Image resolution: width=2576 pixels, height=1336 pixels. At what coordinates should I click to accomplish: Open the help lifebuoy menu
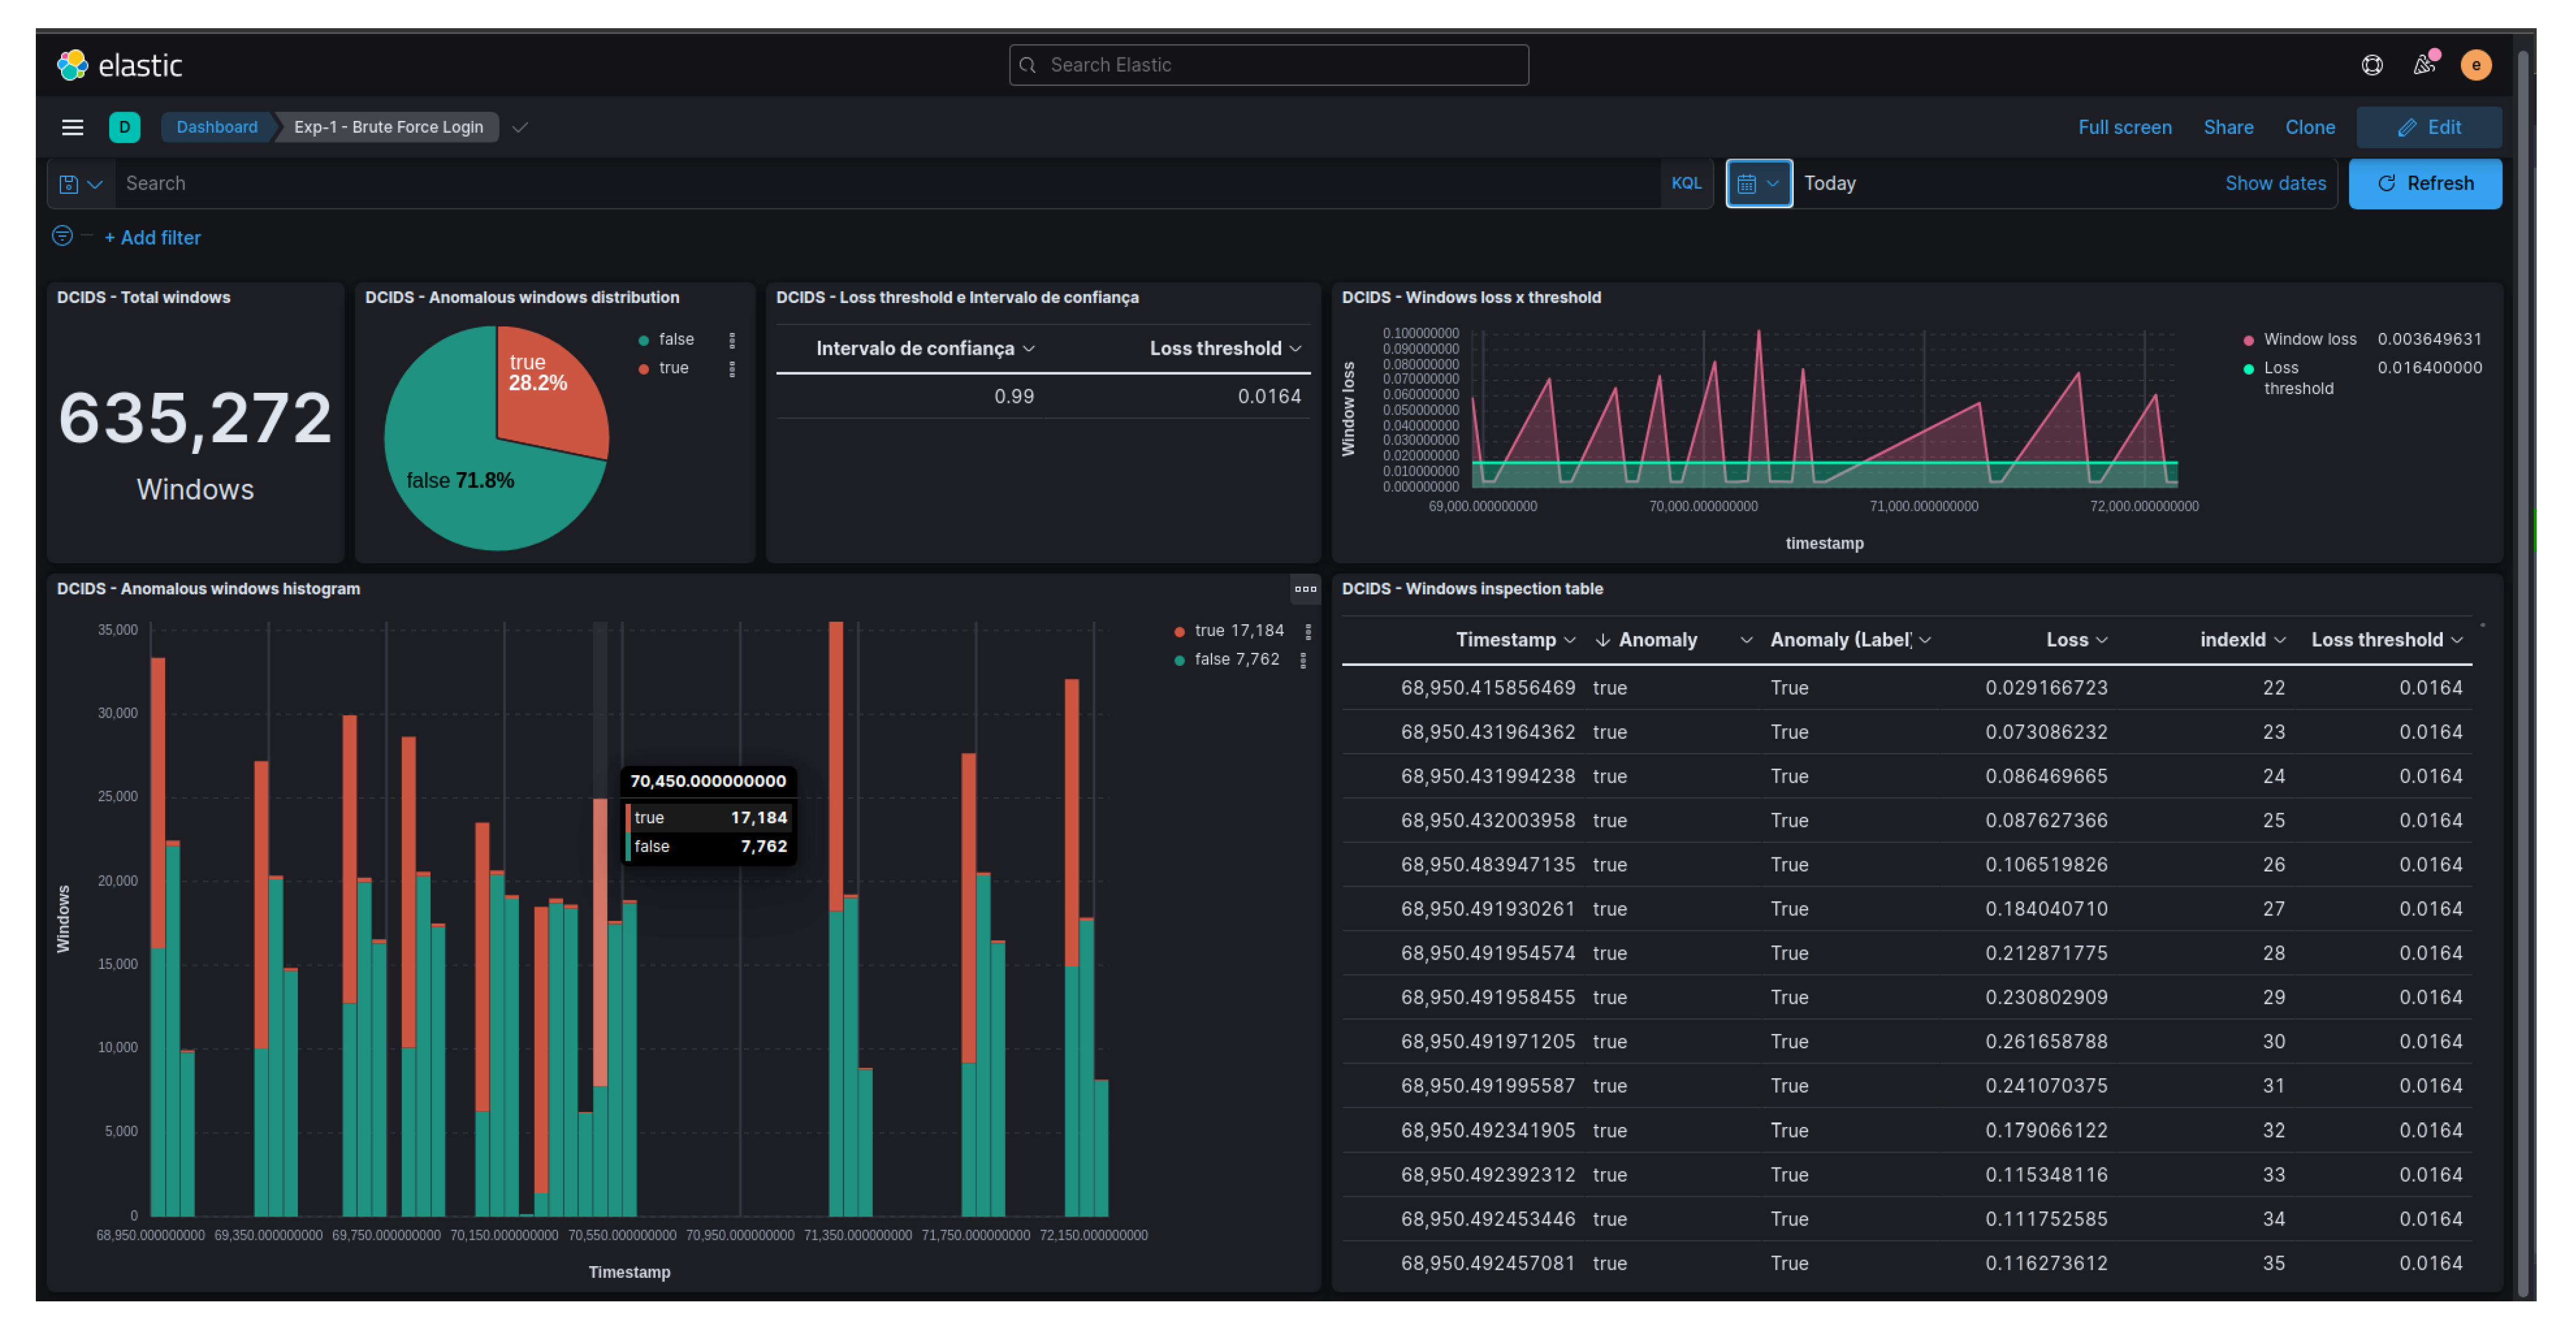(2371, 65)
